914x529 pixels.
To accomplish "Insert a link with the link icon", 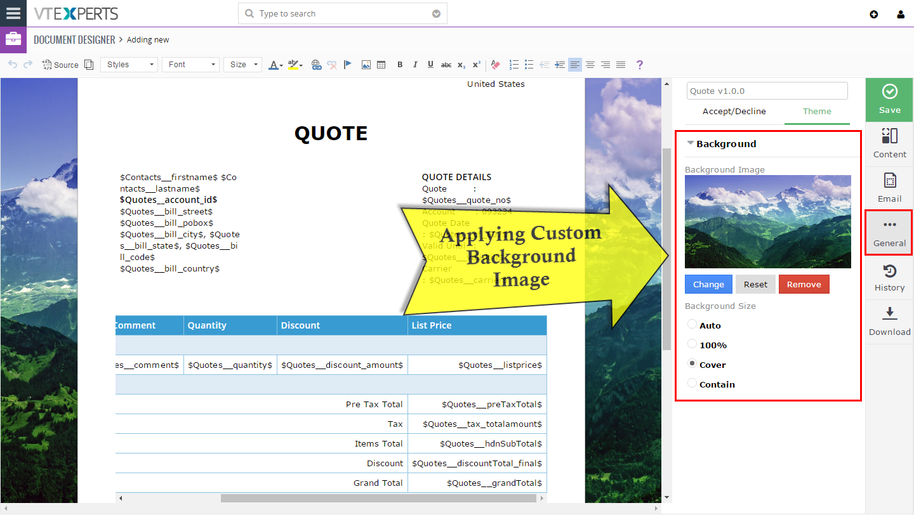I will click(x=316, y=65).
